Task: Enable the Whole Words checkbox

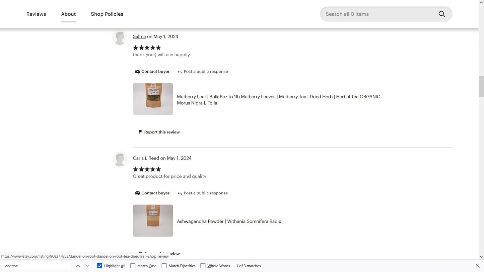Action: point(203,266)
